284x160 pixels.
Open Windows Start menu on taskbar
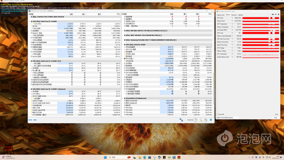coord(105,157)
